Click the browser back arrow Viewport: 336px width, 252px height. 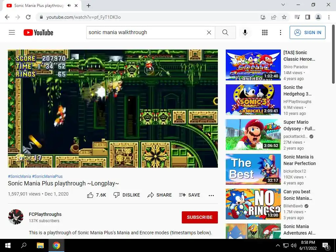click(x=7, y=17)
